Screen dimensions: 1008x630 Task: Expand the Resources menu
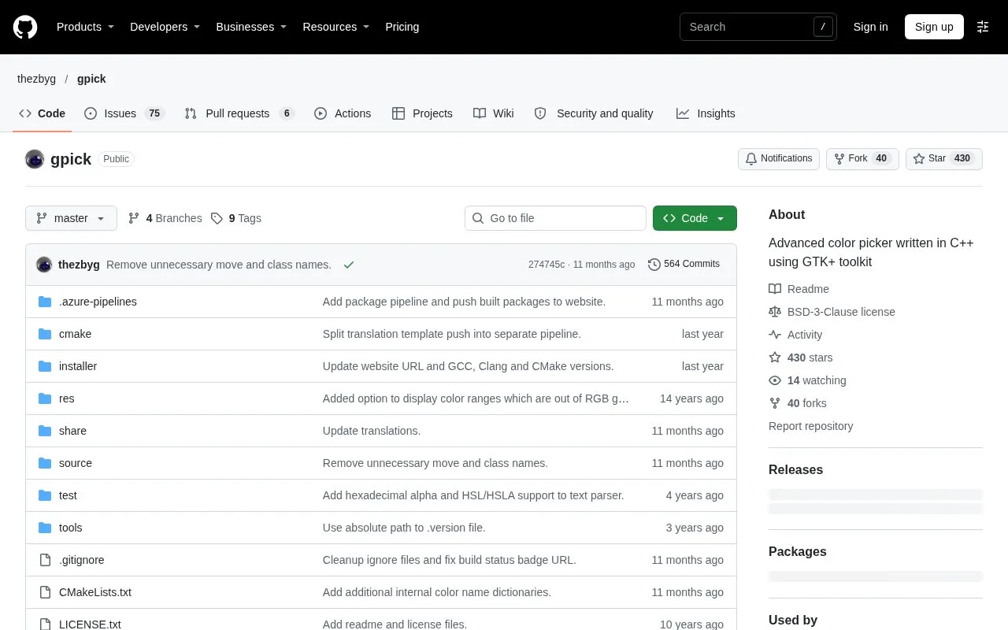(335, 27)
